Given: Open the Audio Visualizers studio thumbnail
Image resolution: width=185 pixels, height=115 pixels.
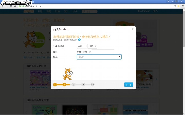Looking at the screenshot, I should pos(135,110).
